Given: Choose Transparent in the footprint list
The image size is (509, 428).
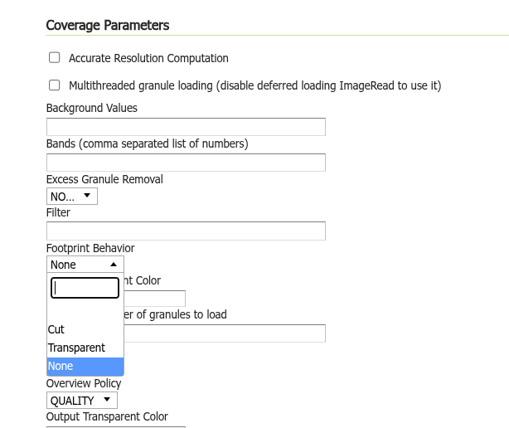Looking at the screenshot, I should pos(76,348).
